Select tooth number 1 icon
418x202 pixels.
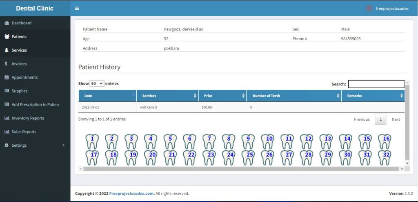(x=92, y=141)
